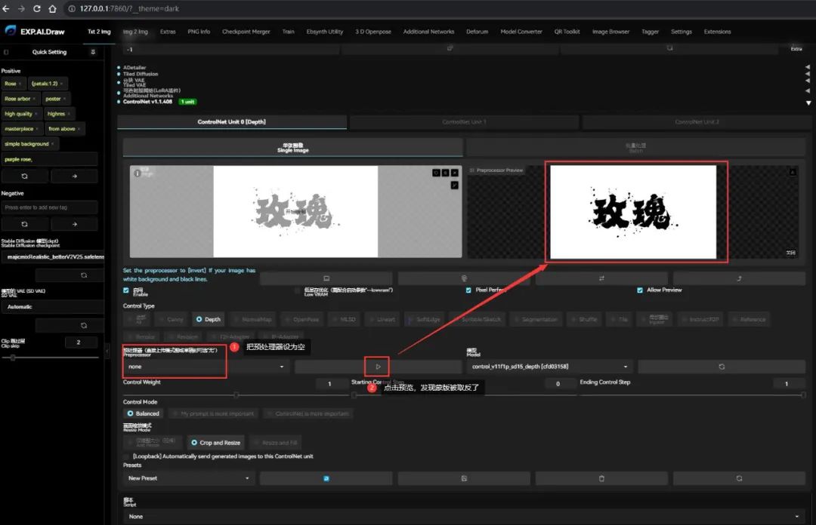Click arrow icon under Positive prompt tags
This screenshot has height=525, width=816.
(x=74, y=177)
